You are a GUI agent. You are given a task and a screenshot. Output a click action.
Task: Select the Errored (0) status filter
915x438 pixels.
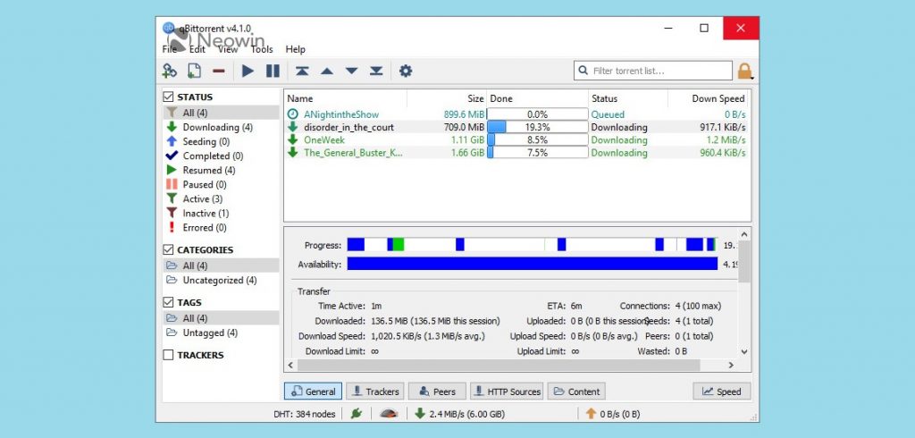point(221,228)
